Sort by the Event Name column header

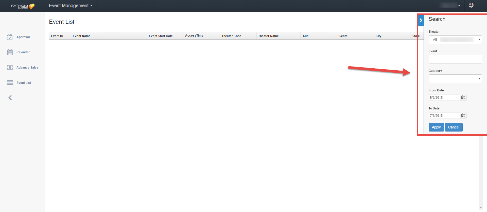(x=82, y=36)
